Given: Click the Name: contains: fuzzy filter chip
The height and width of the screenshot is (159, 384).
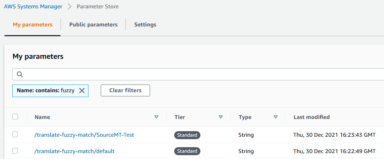Looking at the screenshot, I should click(45, 90).
